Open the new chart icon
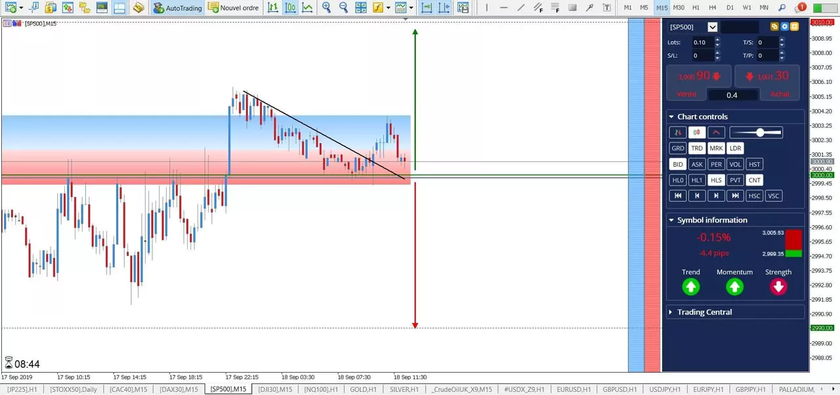Image resolution: width=840 pixels, height=395 pixels. pos(10,8)
